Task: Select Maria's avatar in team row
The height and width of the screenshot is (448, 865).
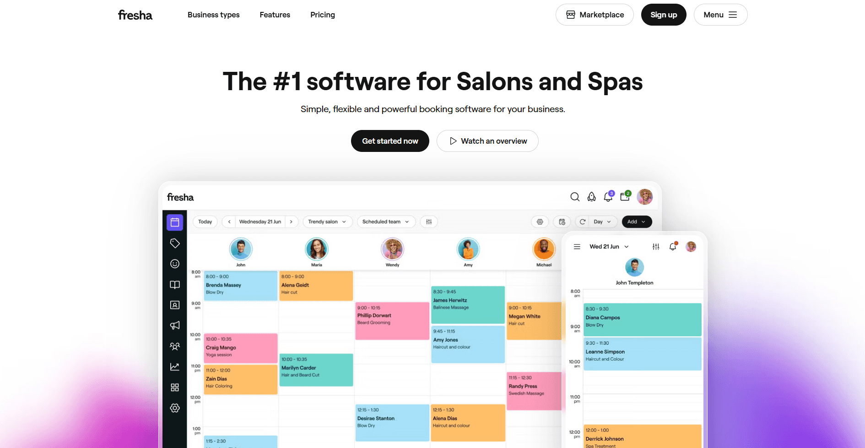Action: pos(317,249)
